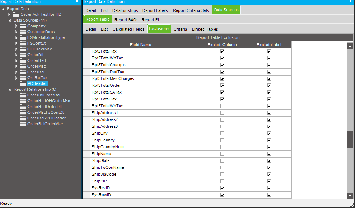Expand the FSContDt node

click(16, 43)
